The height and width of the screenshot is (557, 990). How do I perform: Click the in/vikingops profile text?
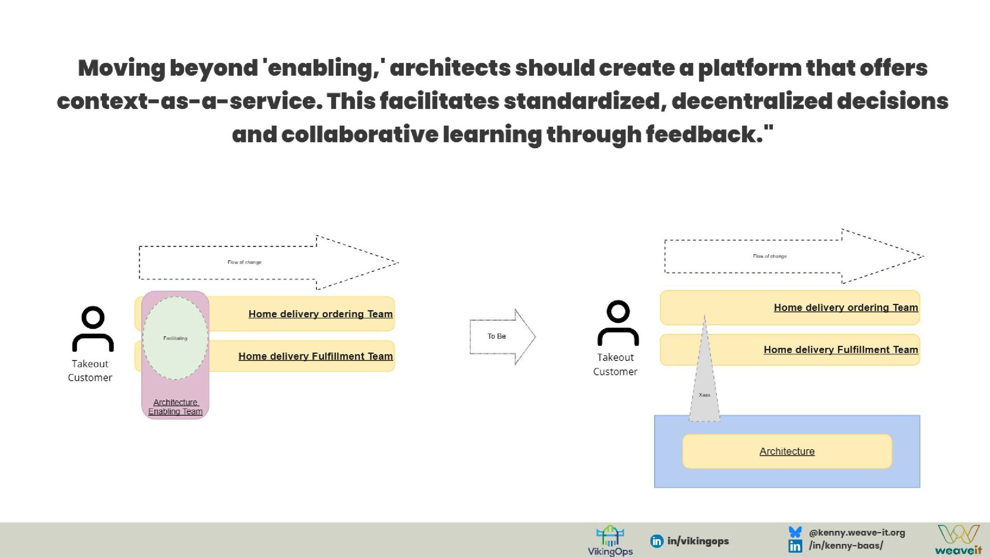tap(698, 541)
